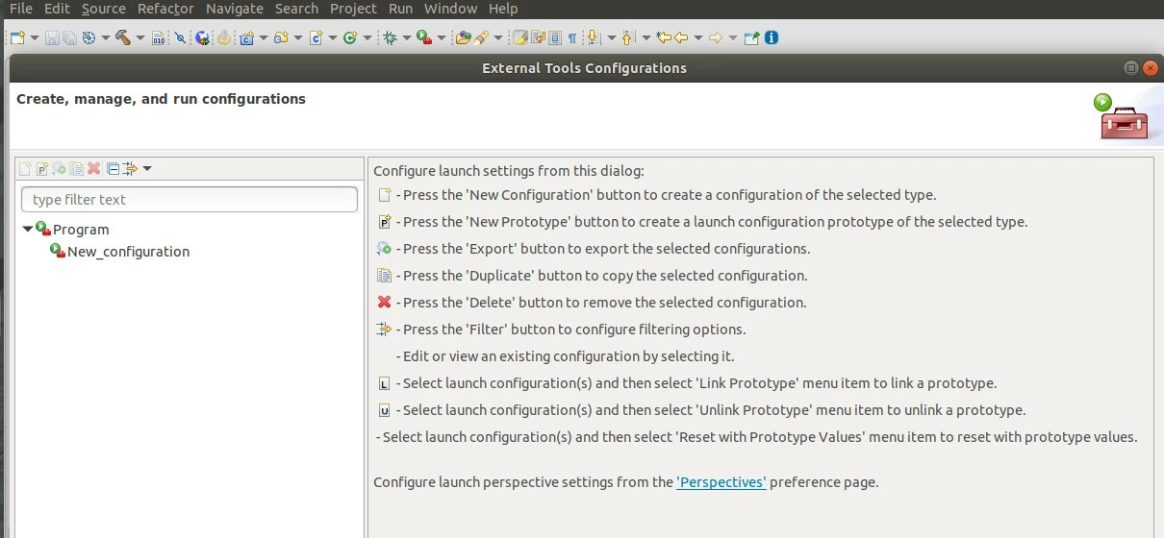Screen dimensions: 1164x538
Task: Click the Search flashlight icon
Action: [x=480, y=38]
